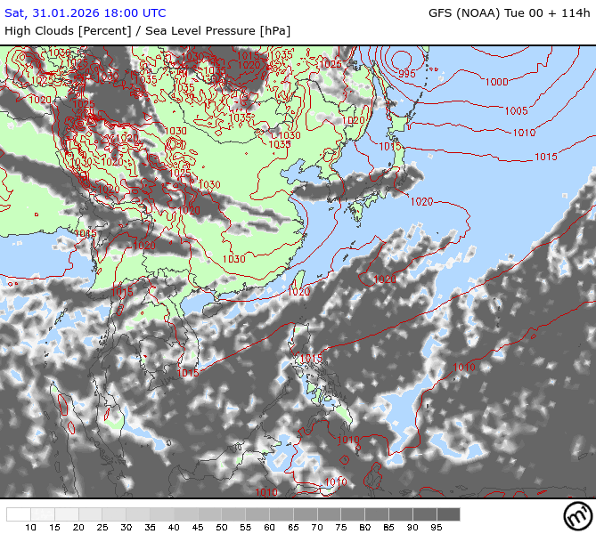Click the Korean Peninsula on the map
The image size is (596, 534).
(x=326, y=178)
